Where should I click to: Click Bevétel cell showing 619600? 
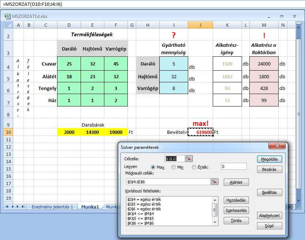[201, 132]
